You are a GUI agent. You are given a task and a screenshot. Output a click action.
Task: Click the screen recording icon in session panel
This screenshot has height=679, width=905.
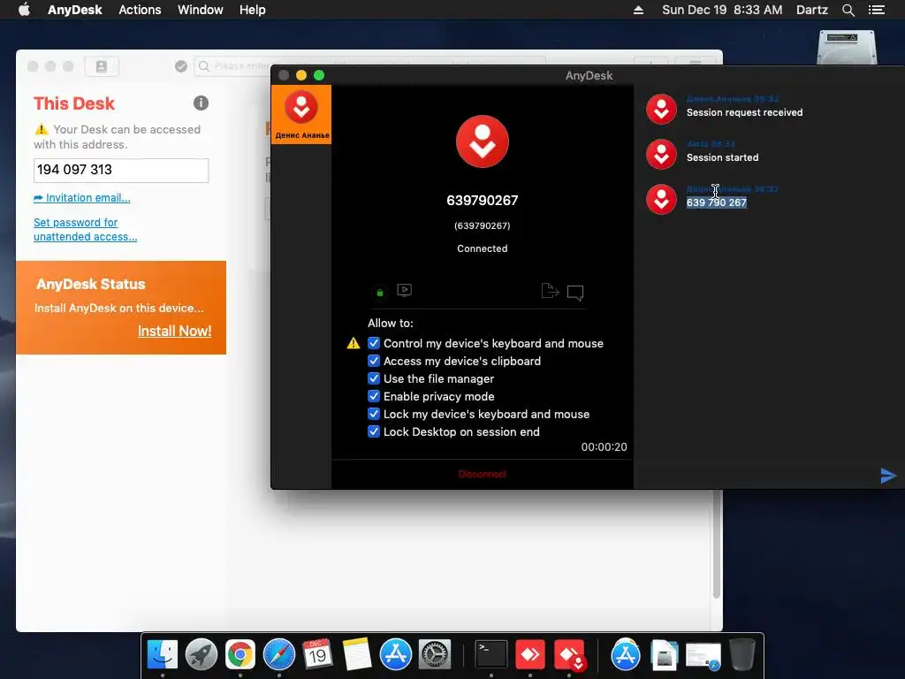point(404,290)
